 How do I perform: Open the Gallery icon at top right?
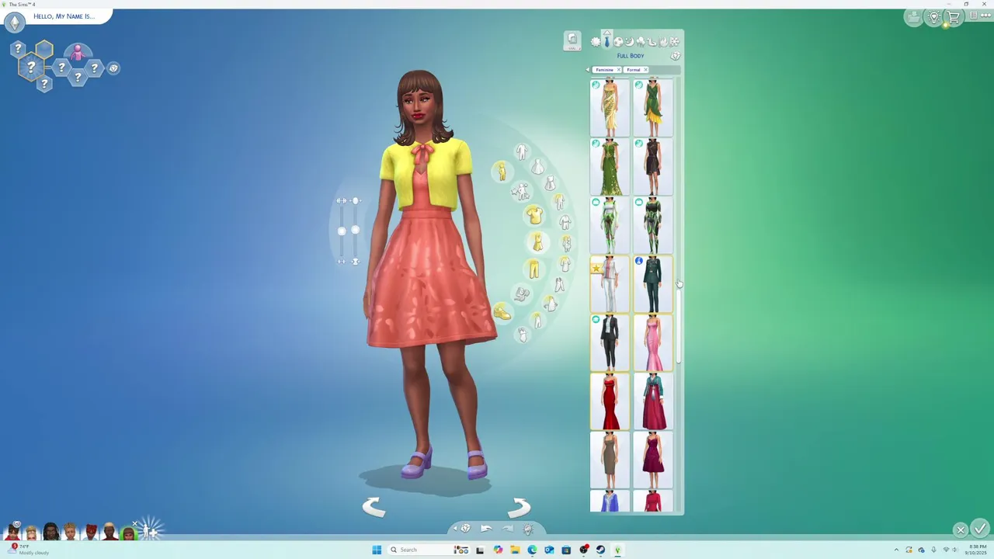coord(914,17)
